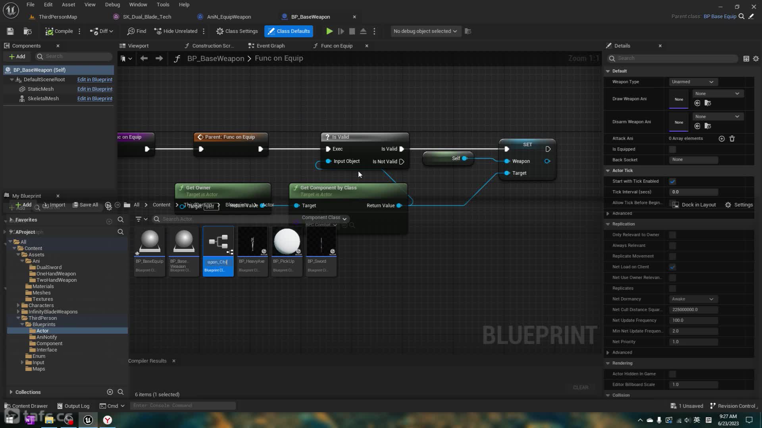Image resolution: width=762 pixels, height=428 pixels.
Task: Open the Weapon Type dropdown
Action: click(693, 82)
